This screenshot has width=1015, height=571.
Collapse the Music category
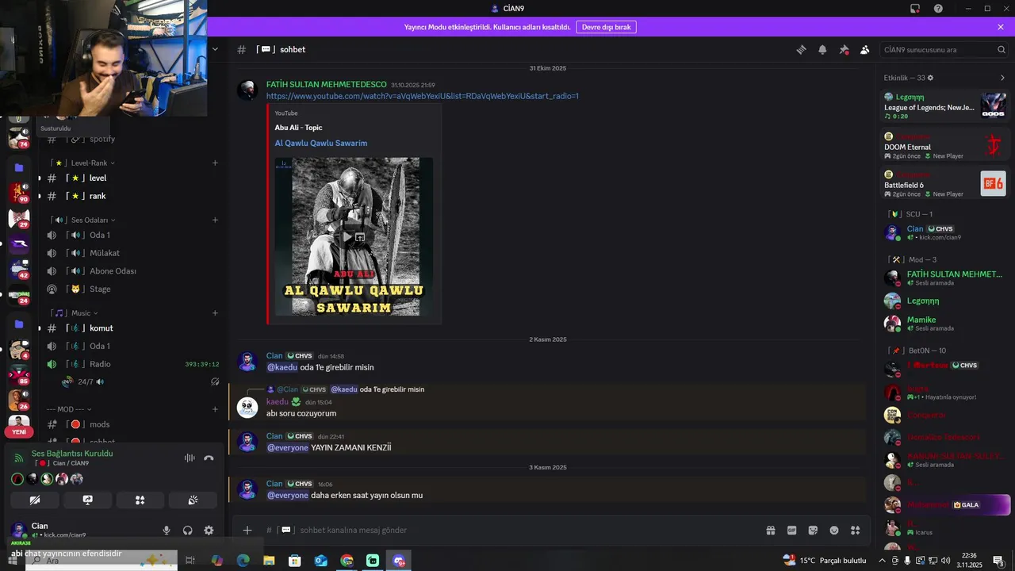[81, 313]
